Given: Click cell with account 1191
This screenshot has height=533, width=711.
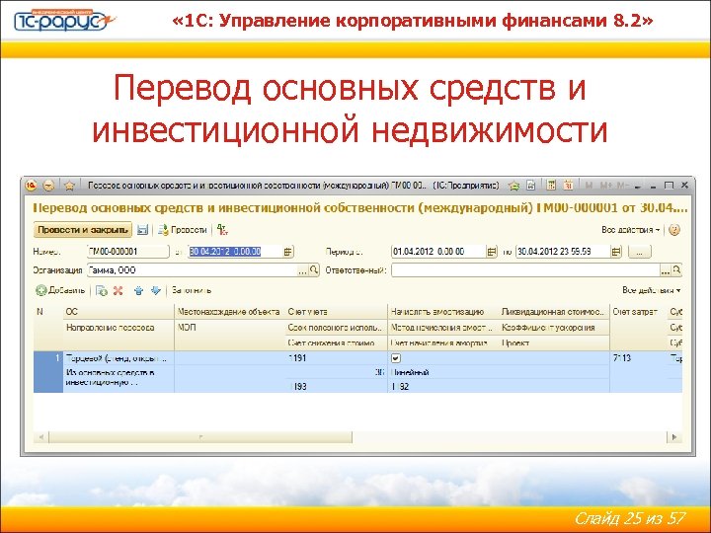Looking at the screenshot, I should 336,358.
